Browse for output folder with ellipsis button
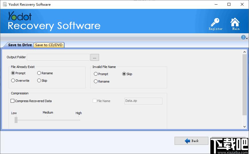 [95, 57]
